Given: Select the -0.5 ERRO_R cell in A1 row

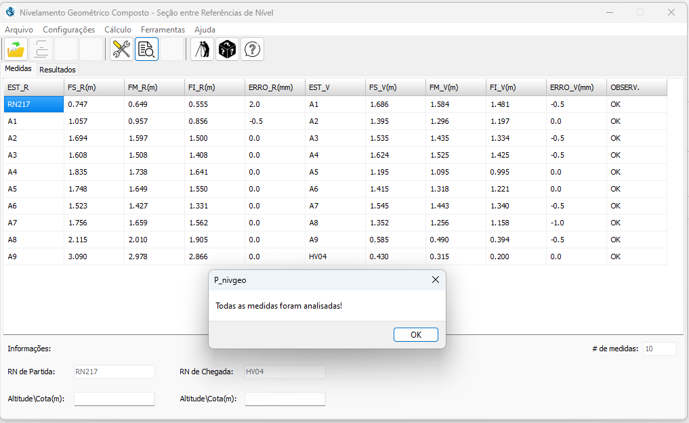Looking at the screenshot, I should click(275, 121).
